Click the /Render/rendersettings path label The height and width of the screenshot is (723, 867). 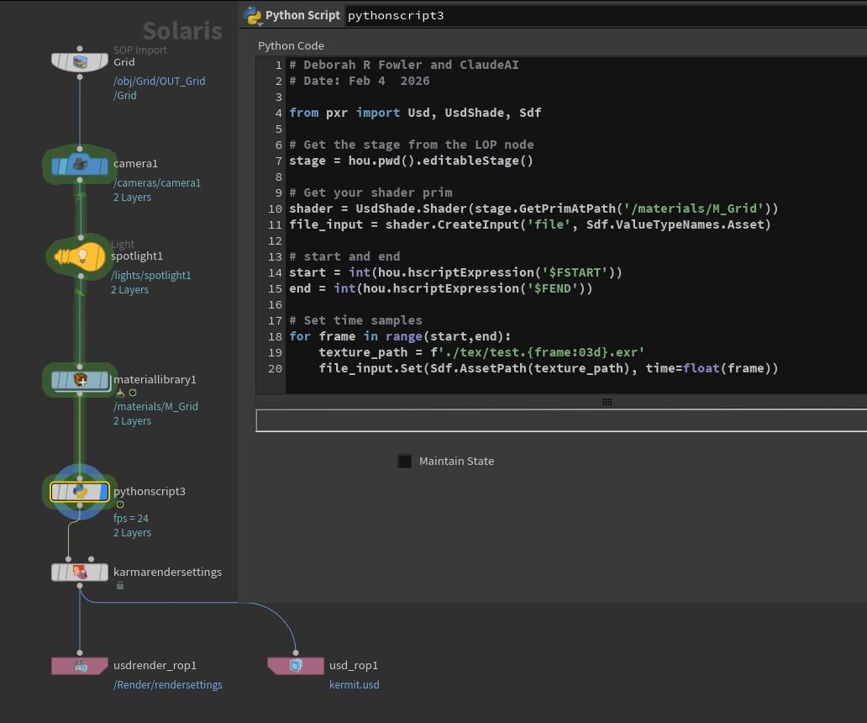click(168, 684)
